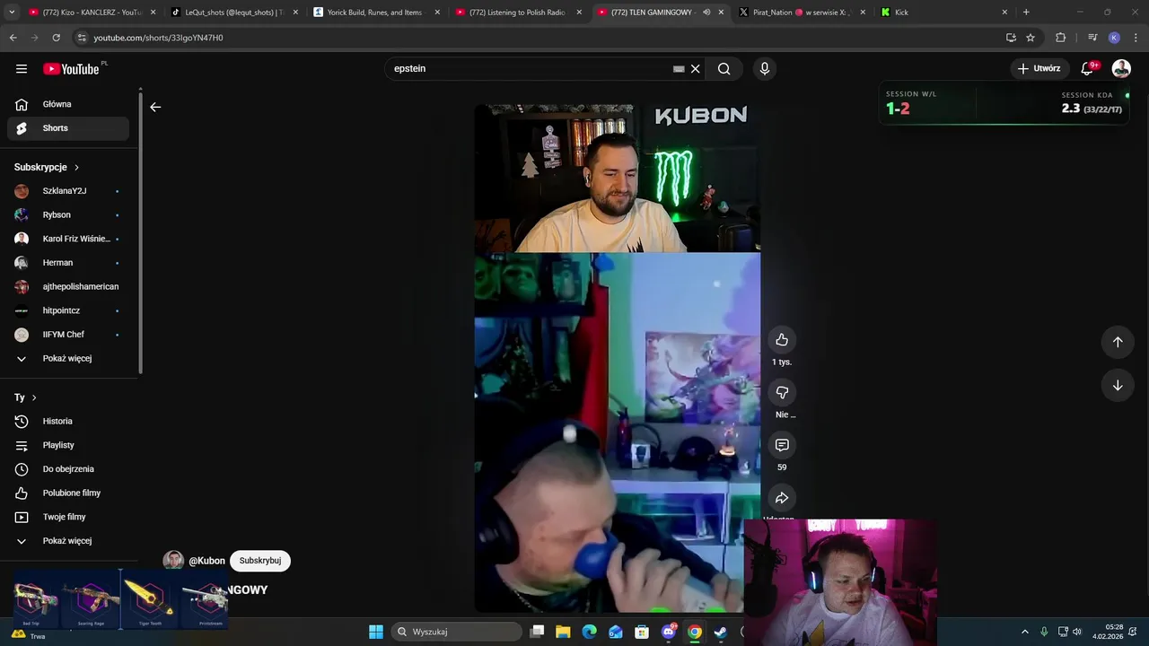The width and height of the screenshot is (1149, 646).
Task: Open the Windows Start menu
Action: pos(376,632)
